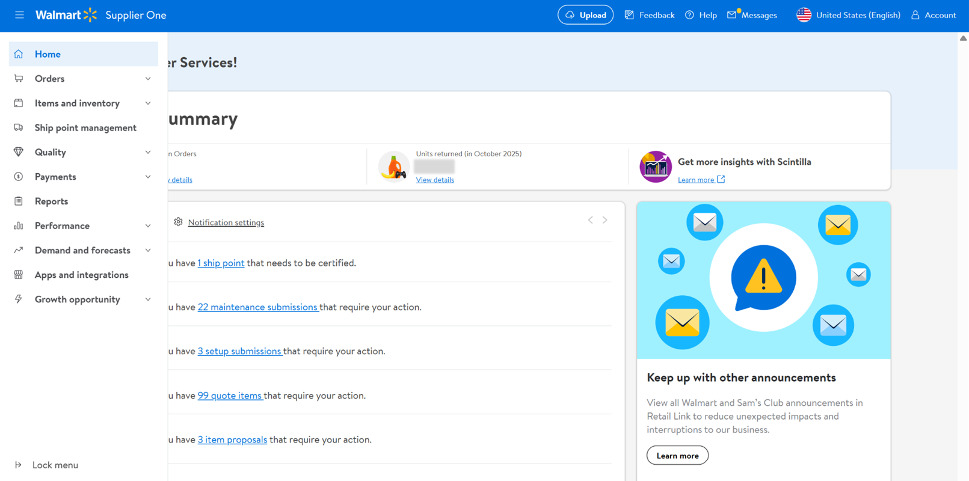Click the Account person icon
969x481 pixels.
click(x=915, y=15)
